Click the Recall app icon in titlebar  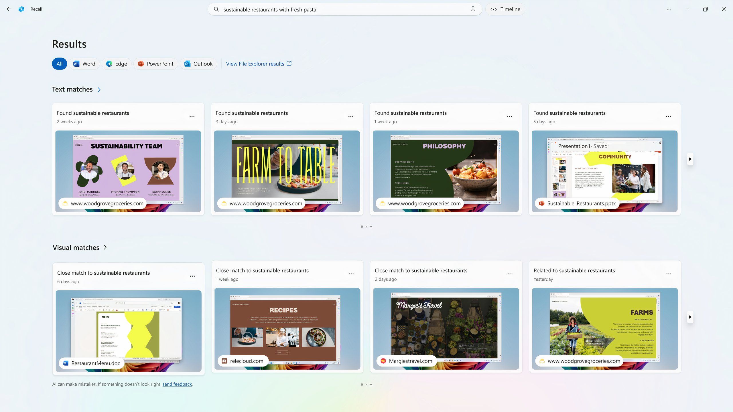(21, 9)
